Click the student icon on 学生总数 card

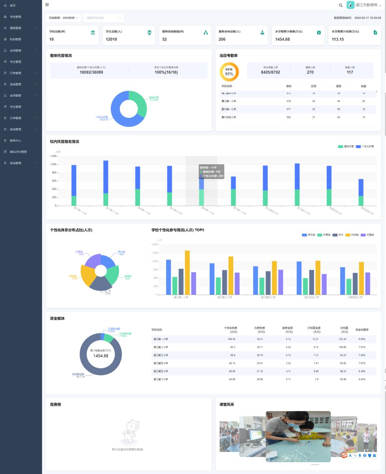(x=149, y=33)
